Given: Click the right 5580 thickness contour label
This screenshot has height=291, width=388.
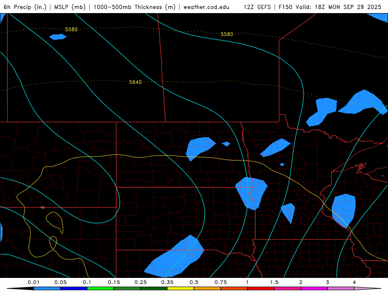Looking at the screenshot, I should click(x=227, y=34).
